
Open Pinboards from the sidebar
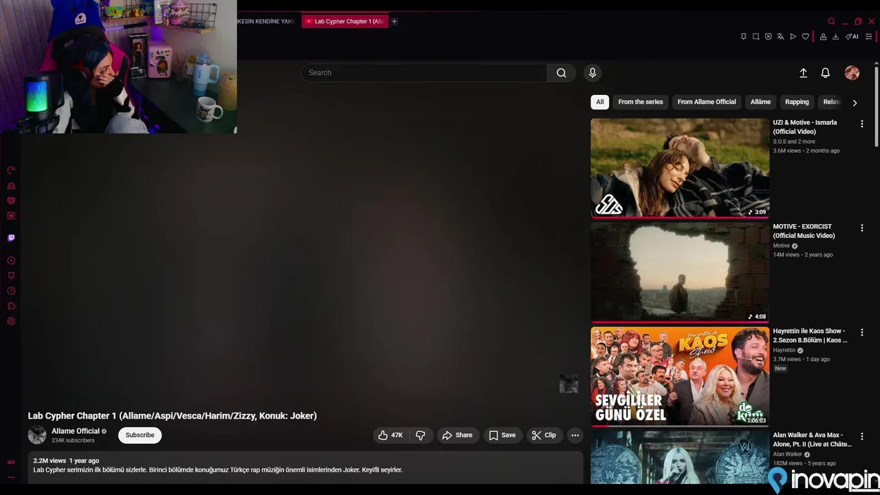11,276
